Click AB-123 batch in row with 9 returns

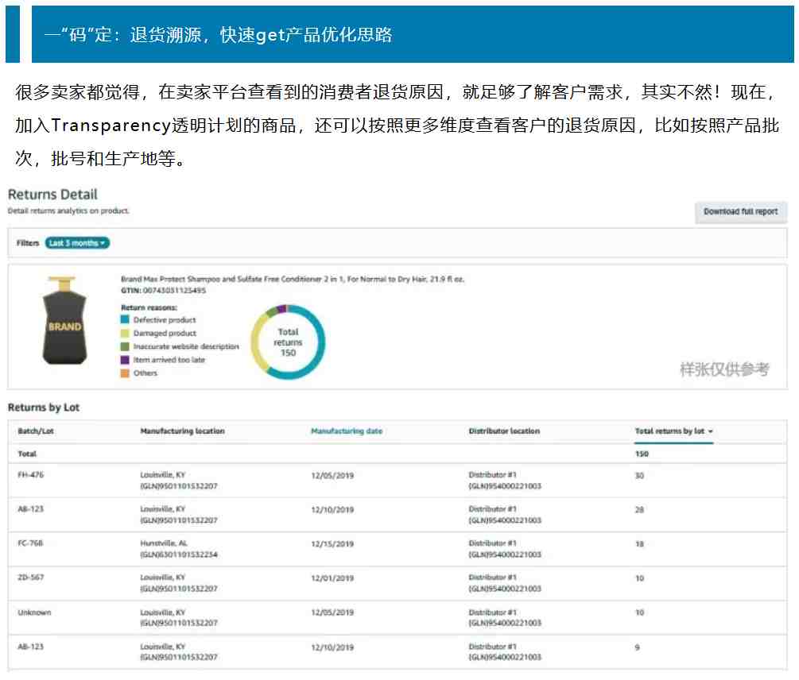[x=31, y=647]
